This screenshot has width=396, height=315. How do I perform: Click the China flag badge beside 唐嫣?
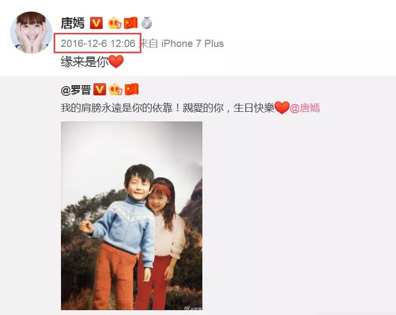[x=131, y=23]
